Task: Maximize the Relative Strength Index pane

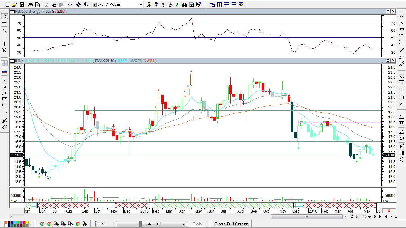Action: tap(388, 12)
